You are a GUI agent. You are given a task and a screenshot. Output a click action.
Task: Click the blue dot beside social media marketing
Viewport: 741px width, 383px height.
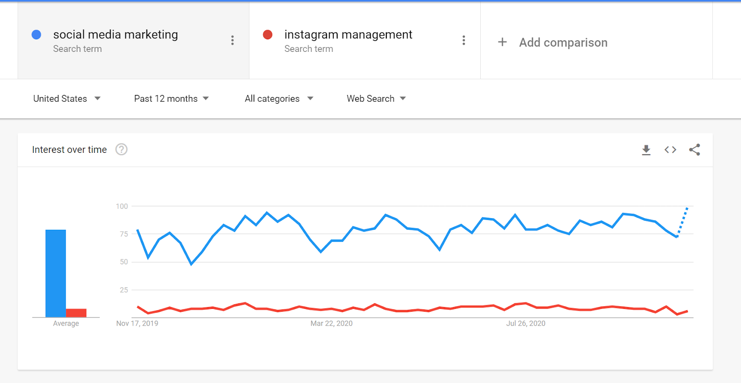37,35
